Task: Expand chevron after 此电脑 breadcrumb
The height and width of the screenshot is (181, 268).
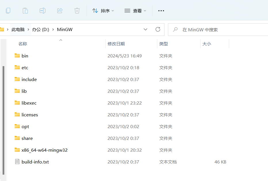Action: [28, 30]
